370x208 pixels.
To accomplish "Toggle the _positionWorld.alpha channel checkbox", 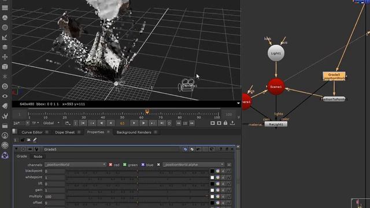I will [158, 165].
